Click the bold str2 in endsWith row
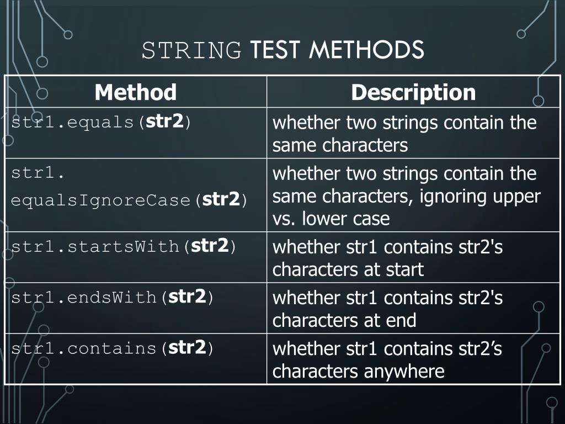 tap(188, 296)
